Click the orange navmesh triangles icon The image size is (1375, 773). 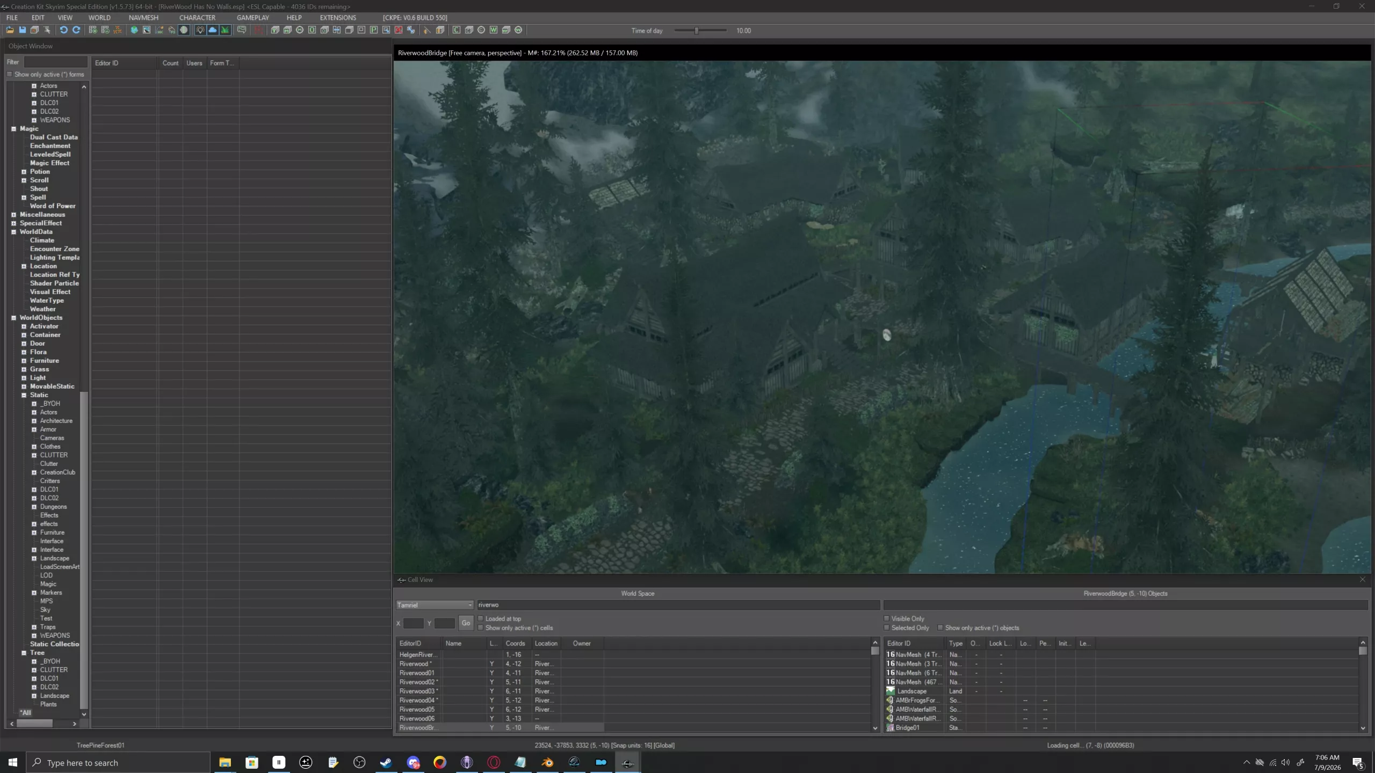point(118,30)
